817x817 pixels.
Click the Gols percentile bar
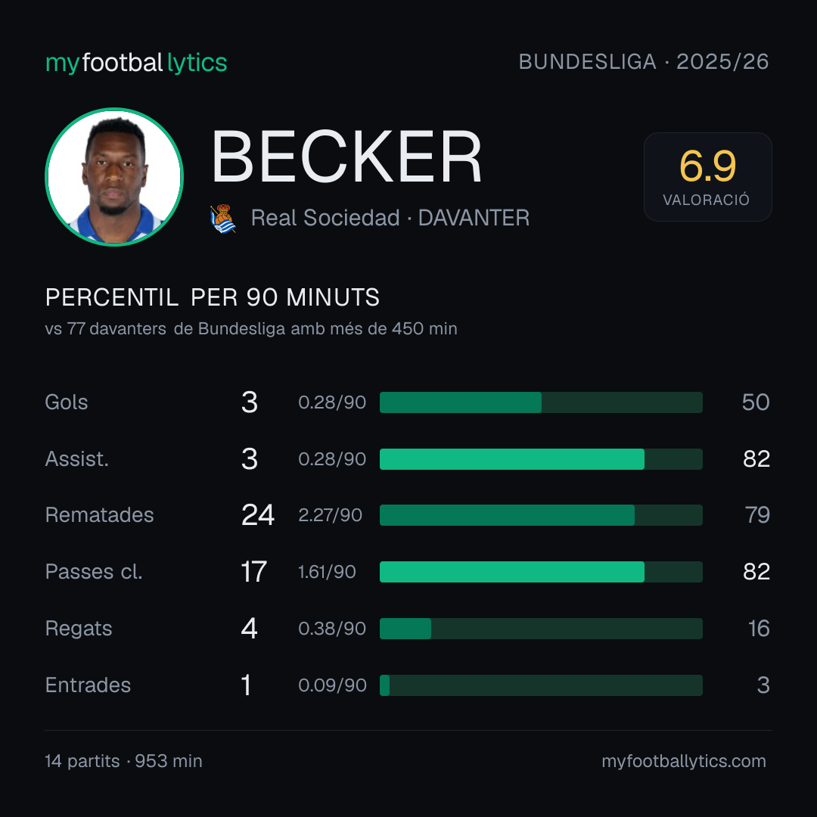click(541, 402)
